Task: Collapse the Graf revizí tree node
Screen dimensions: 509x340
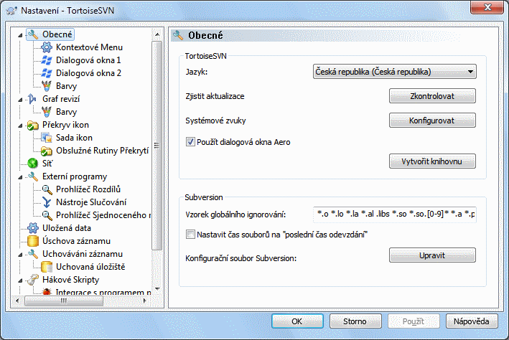Action: [20, 100]
